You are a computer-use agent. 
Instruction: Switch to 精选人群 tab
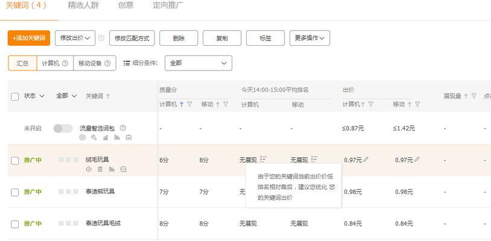83,5
